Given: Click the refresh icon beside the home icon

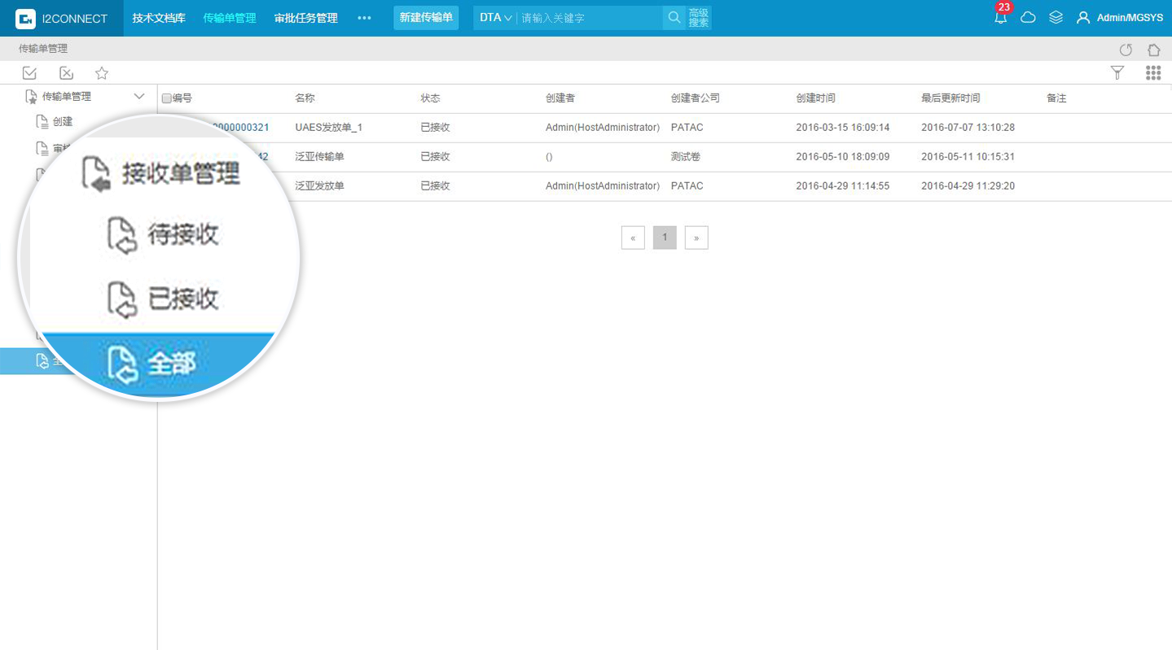Looking at the screenshot, I should pyautogui.click(x=1126, y=50).
